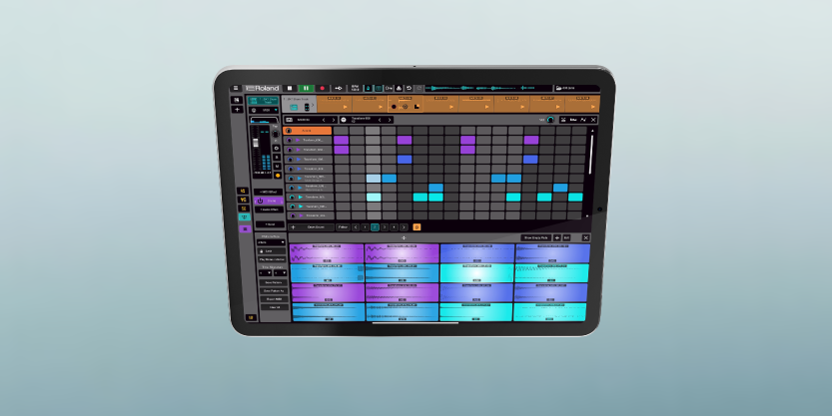
Task: Click the green pause button
Action: [x=306, y=88]
